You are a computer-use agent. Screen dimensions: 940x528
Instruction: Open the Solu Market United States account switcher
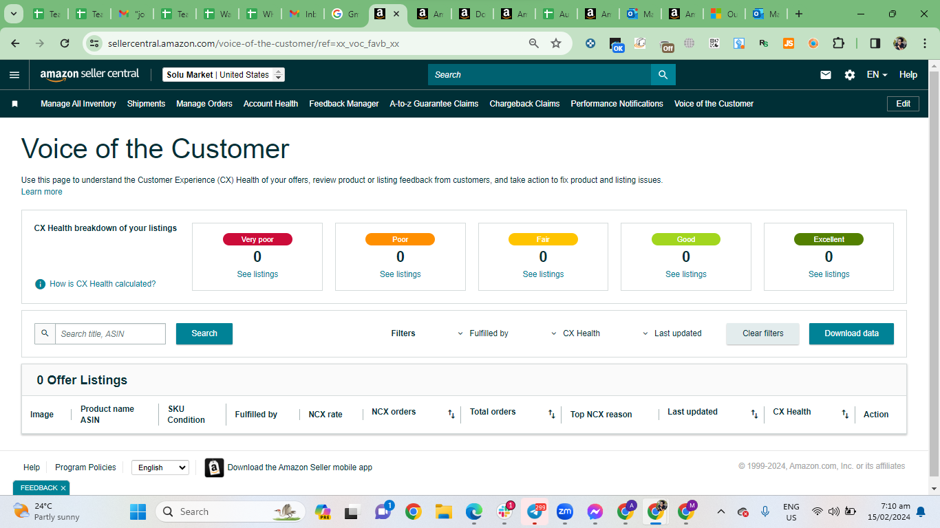coord(224,75)
